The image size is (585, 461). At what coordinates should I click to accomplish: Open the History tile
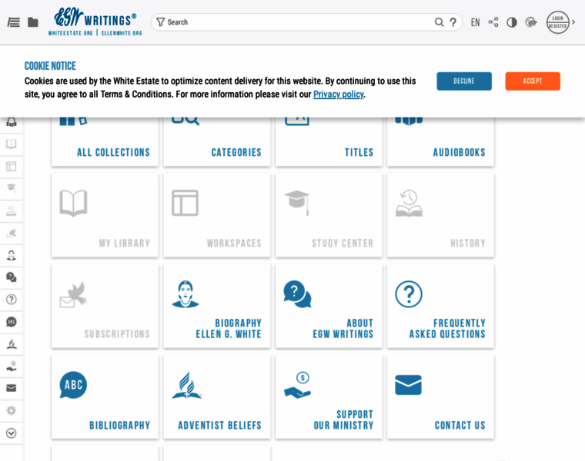440,215
